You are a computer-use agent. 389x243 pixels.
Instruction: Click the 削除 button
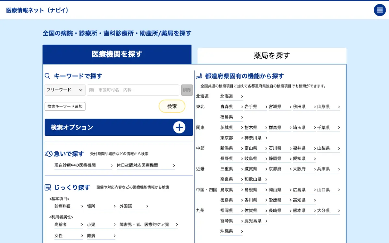pos(187,90)
